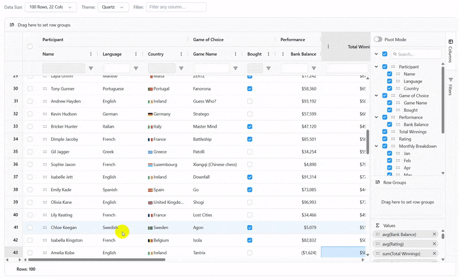The width and height of the screenshot is (459, 280).
Task: Uncheck the Rating column visibility checkbox
Action: 384,139
